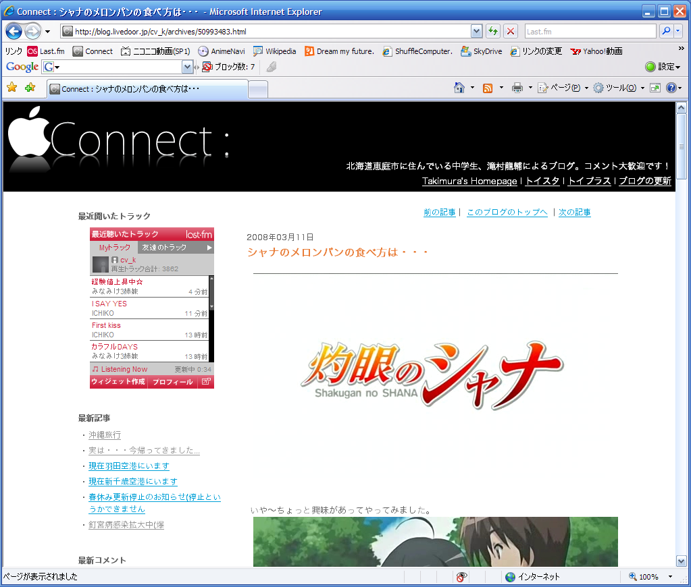This screenshot has width=691, height=587.
Task: Go to このブログのトップへ link
Action: 507,213
